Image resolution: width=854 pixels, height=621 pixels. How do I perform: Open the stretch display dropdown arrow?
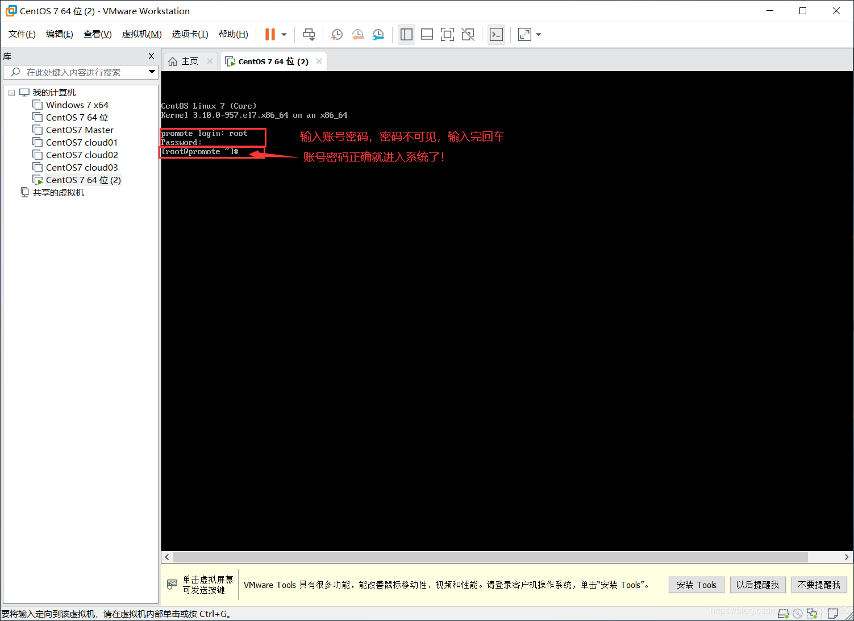(x=539, y=35)
